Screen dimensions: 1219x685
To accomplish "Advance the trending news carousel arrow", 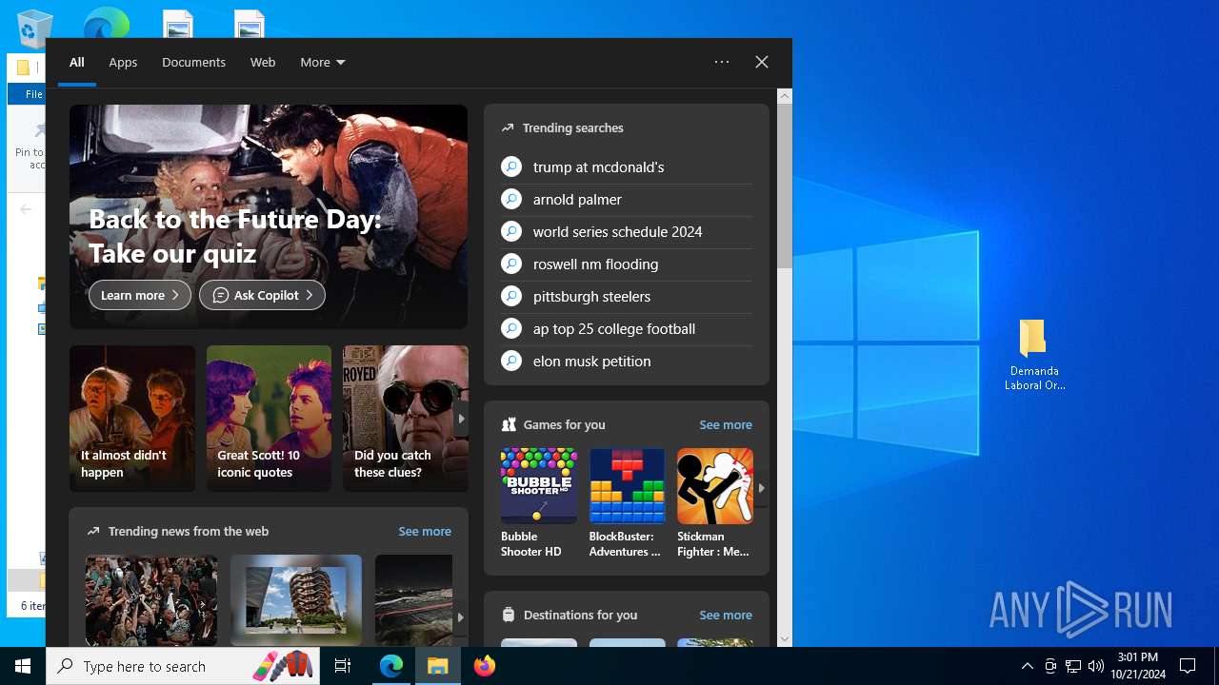I will coord(460,617).
